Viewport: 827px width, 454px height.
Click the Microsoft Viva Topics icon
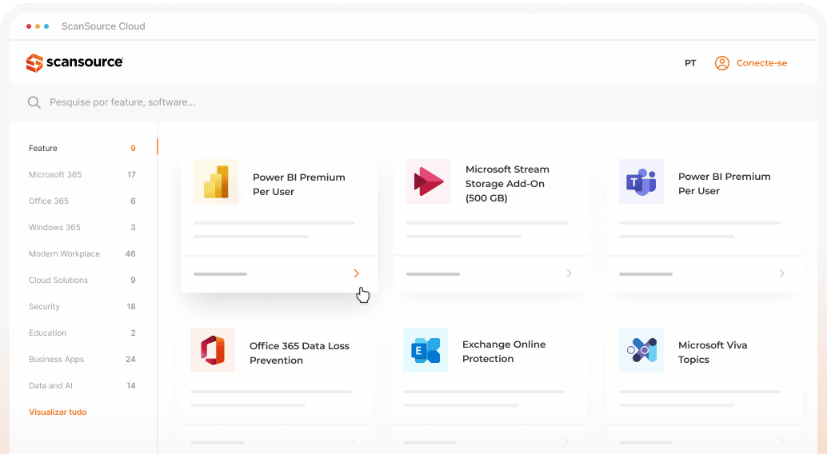641,350
